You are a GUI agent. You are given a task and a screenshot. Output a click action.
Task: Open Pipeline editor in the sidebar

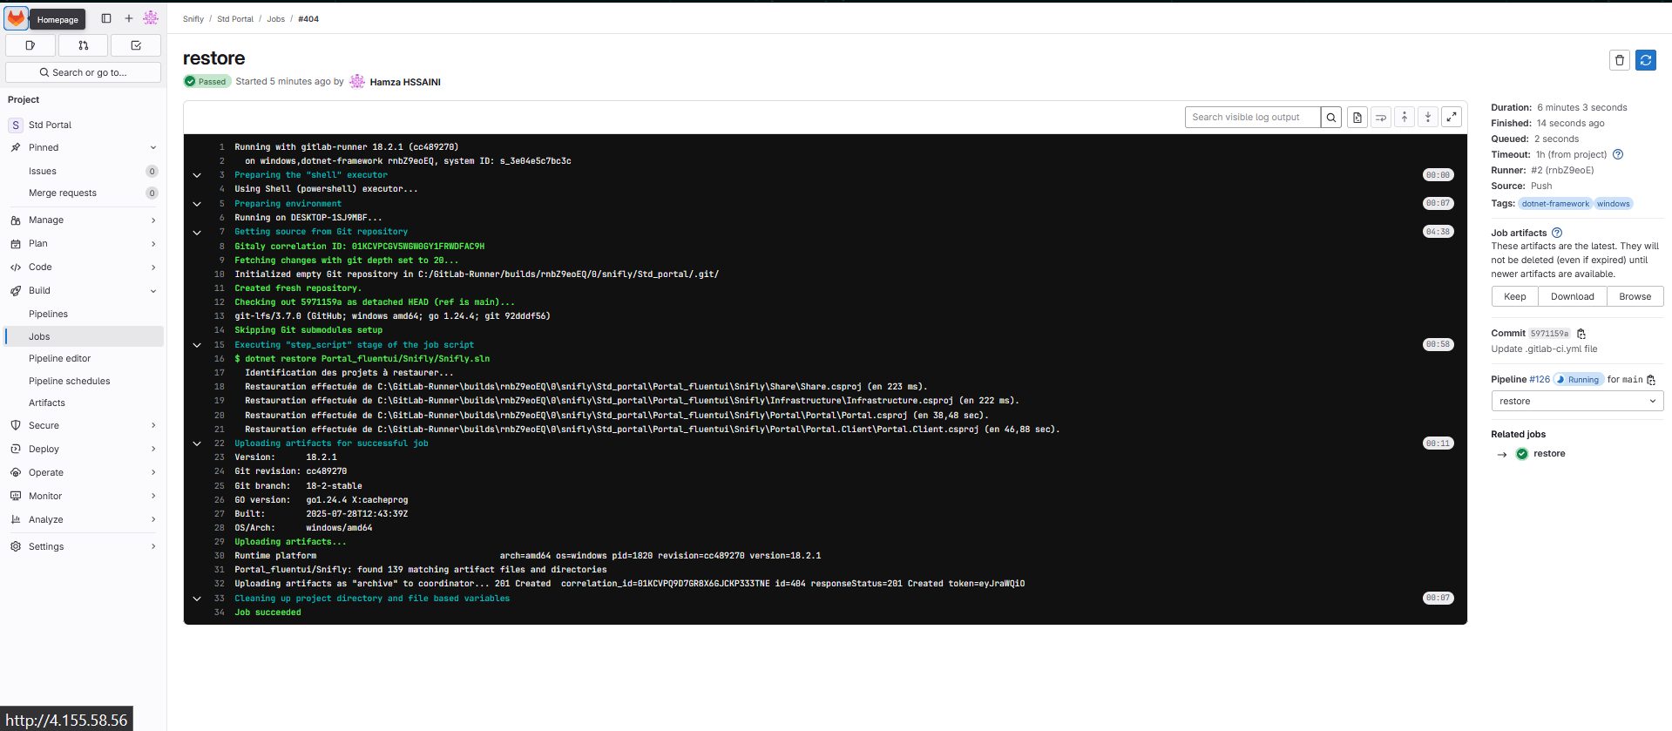point(83,359)
